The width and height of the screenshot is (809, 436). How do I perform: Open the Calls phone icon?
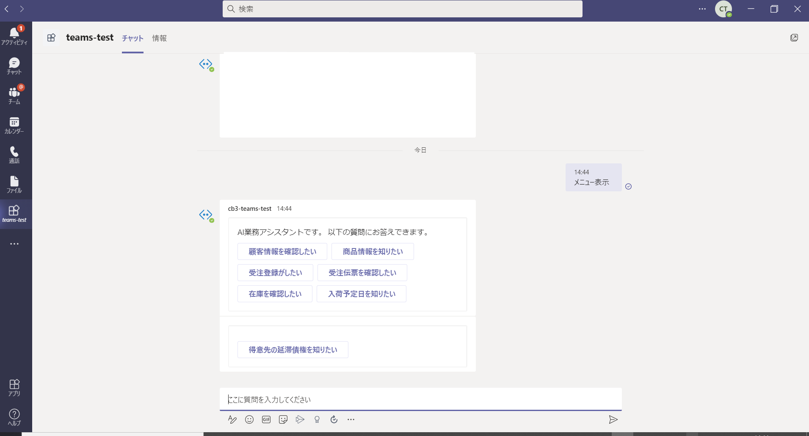point(14,155)
